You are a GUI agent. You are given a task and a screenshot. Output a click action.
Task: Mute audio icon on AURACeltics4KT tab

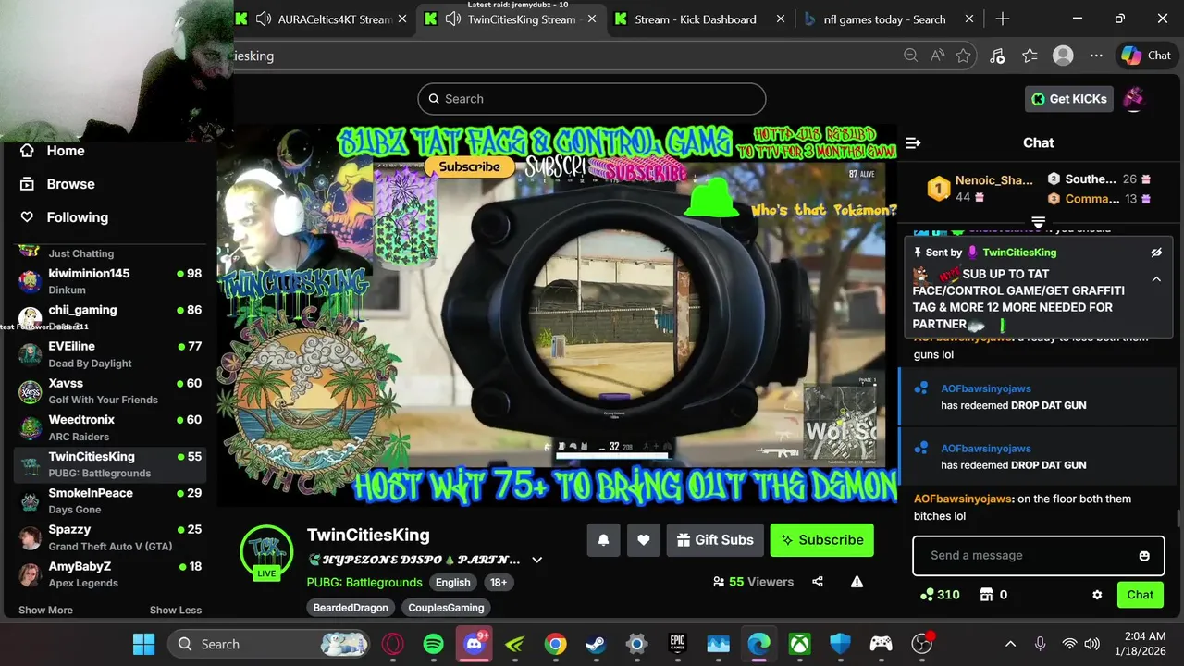[264, 18]
